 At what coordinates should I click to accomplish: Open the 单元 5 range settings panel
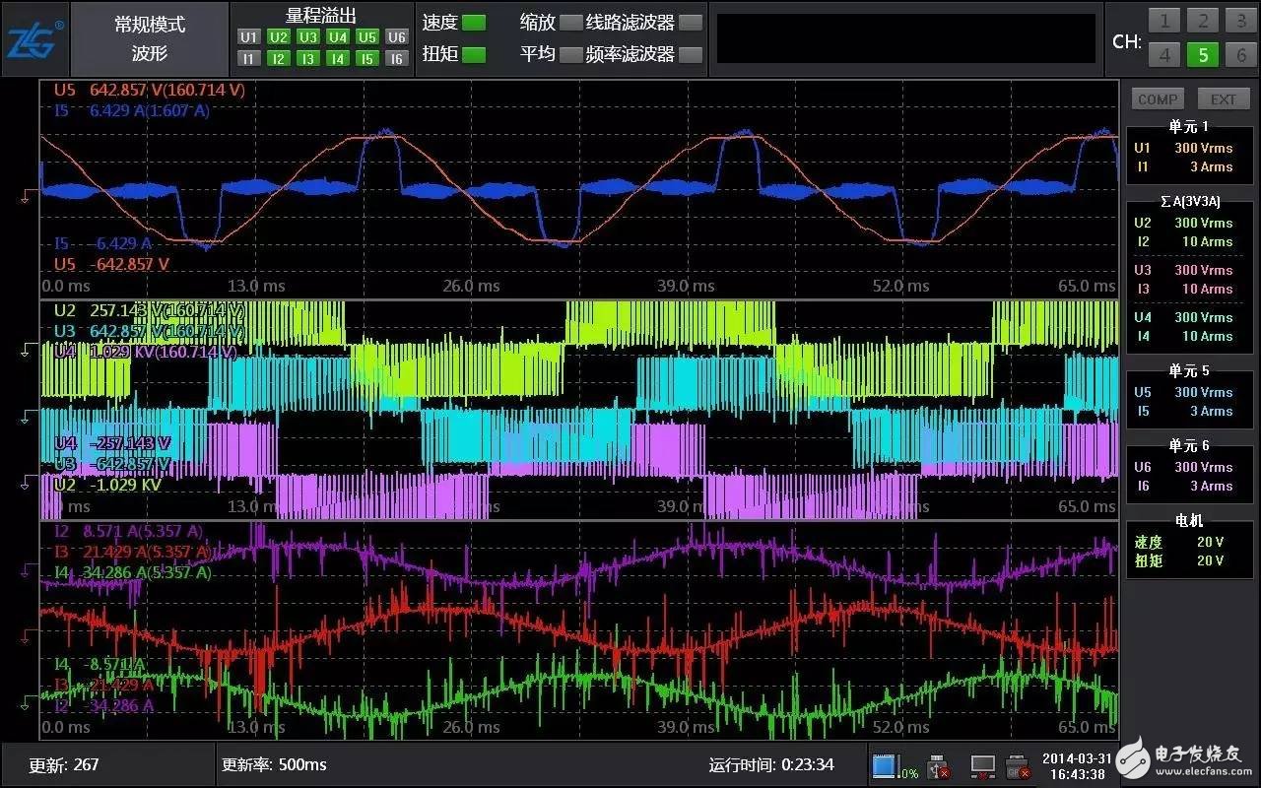click(x=1189, y=392)
